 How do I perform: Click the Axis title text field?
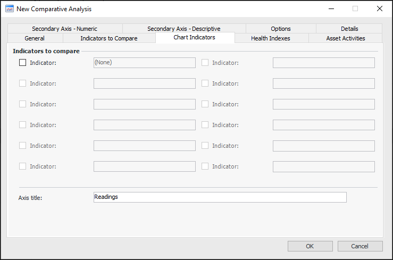pos(219,197)
